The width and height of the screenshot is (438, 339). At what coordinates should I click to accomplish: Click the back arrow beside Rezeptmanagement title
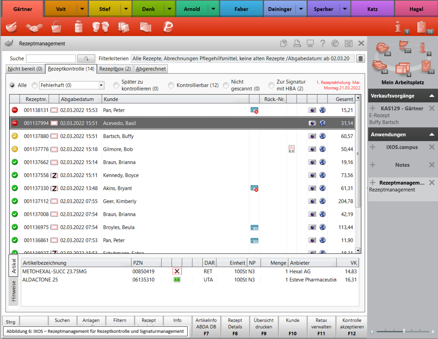[x=9, y=43]
